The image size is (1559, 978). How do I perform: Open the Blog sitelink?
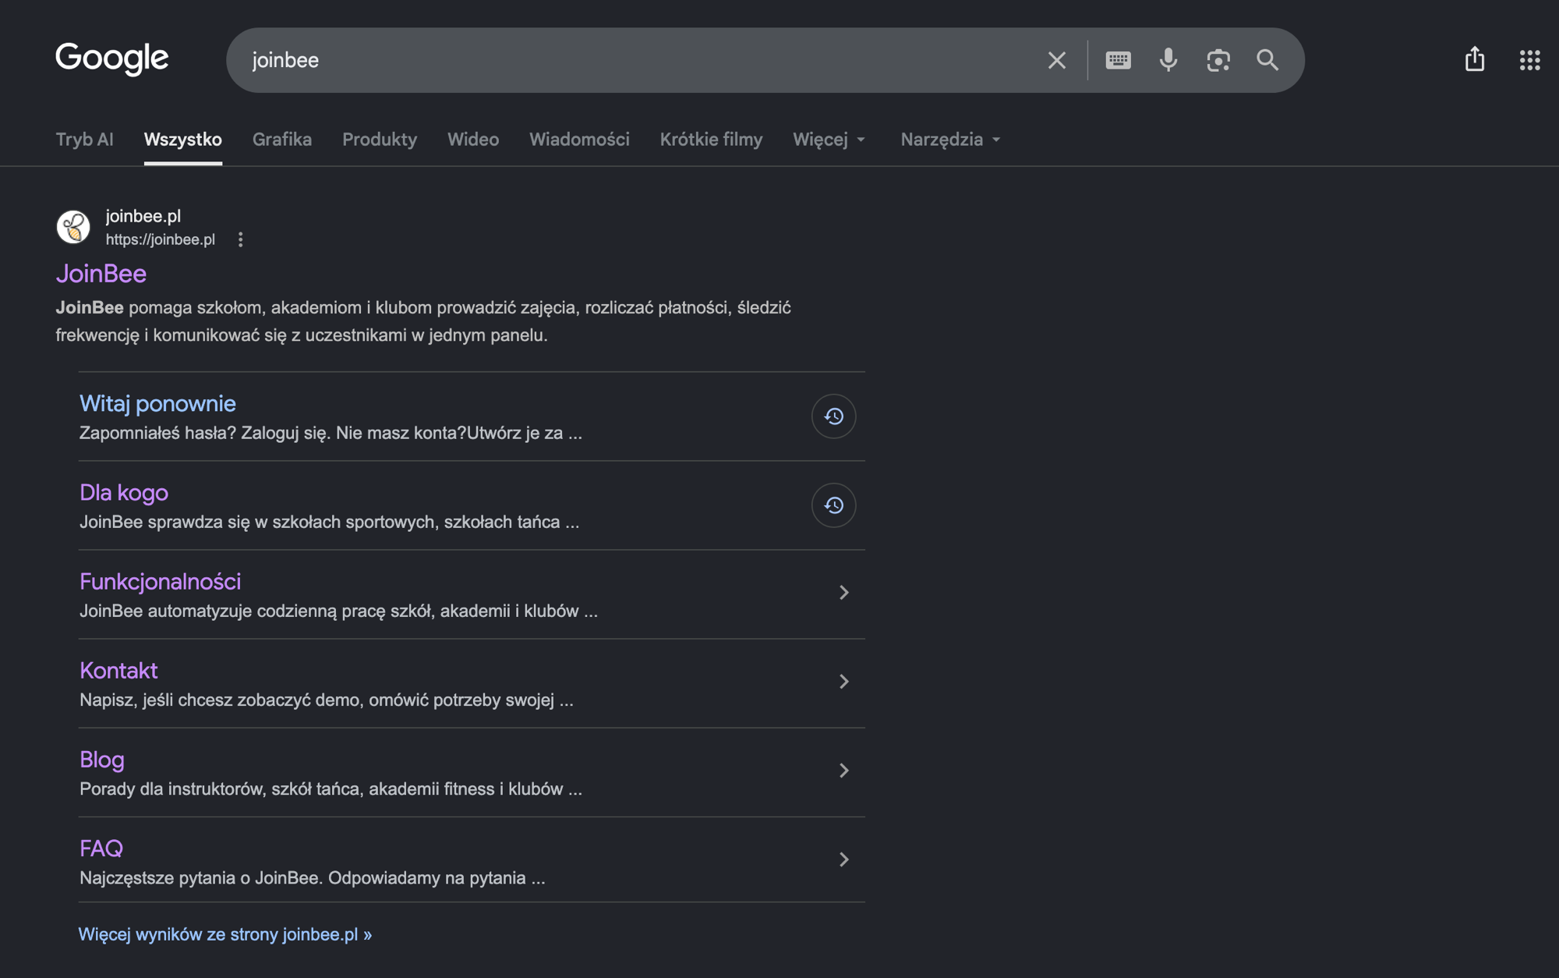point(101,759)
